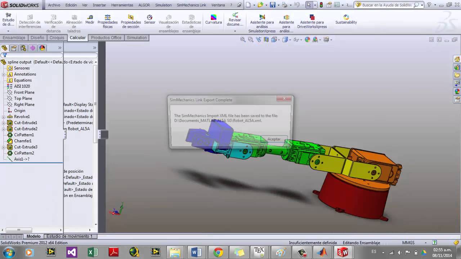
Task: Open Microsoft Word from the taskbar
Action: click(197, 252)
